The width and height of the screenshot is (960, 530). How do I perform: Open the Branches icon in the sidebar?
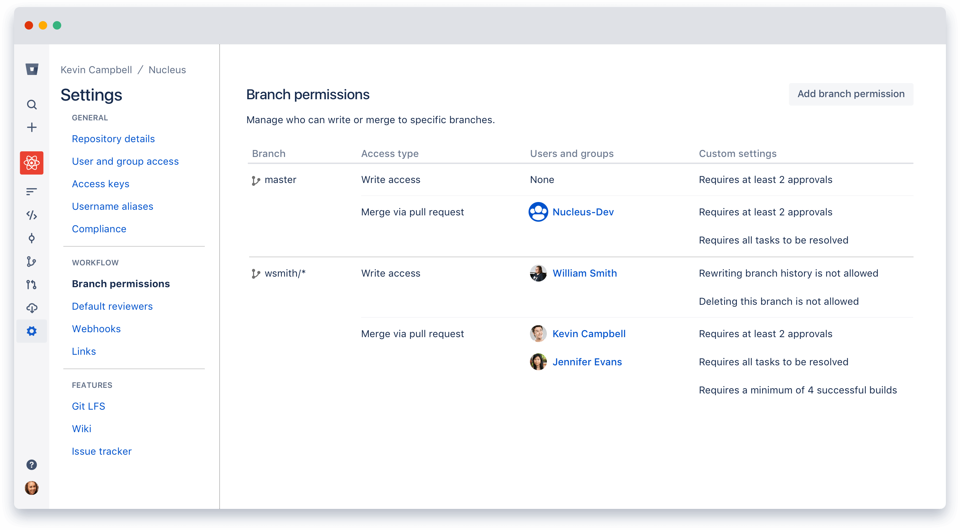(32, 261)
